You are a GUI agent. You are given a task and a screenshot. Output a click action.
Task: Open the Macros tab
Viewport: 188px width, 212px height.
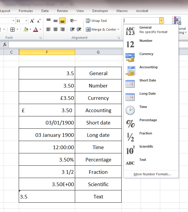pos(122,11)
